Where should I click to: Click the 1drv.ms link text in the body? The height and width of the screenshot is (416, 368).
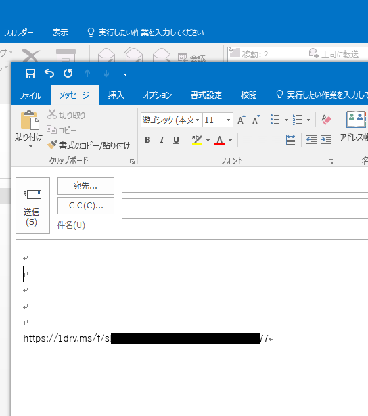146,338
